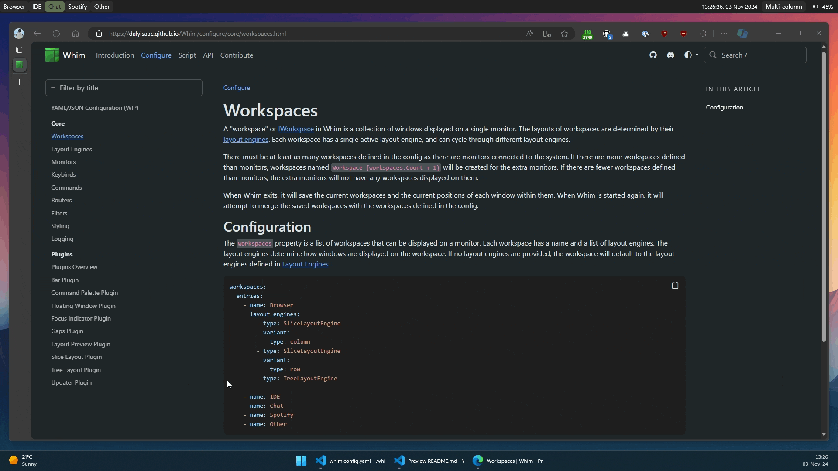This screenshot has width=838, height=471.
Task: Select the Script menu item
Action: point(186,55)
